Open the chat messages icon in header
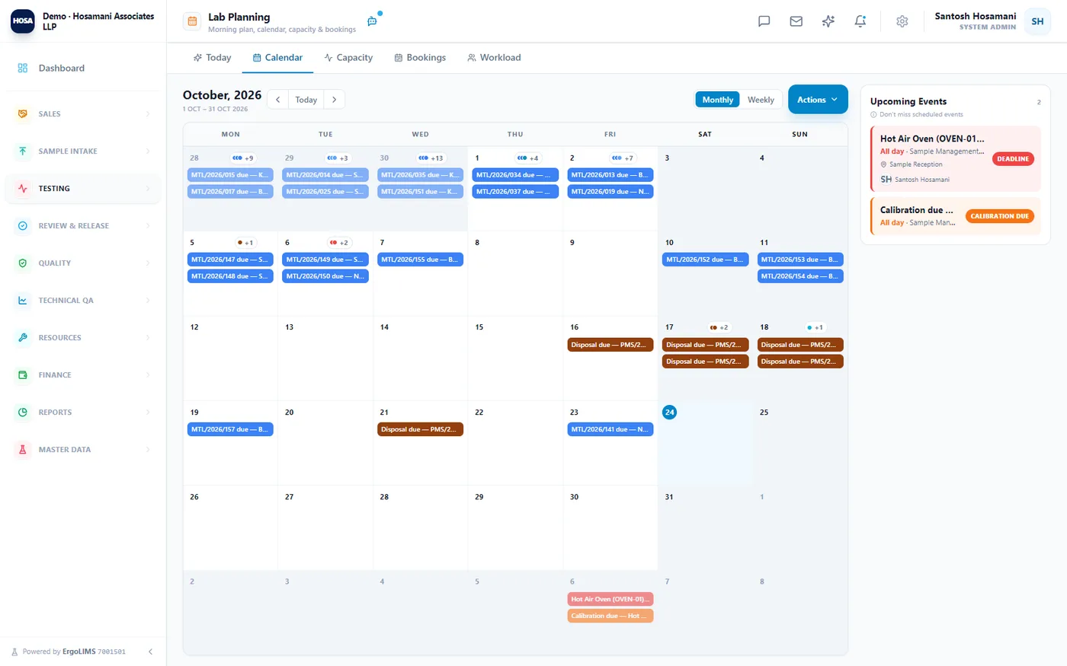Image resolution: width=1067 pixels, height=666 pixels. tap(764, 21)
